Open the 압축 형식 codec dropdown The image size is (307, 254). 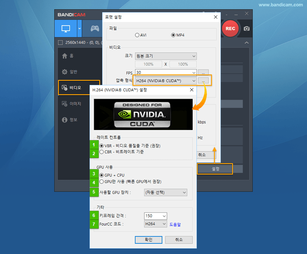point(166,81)
